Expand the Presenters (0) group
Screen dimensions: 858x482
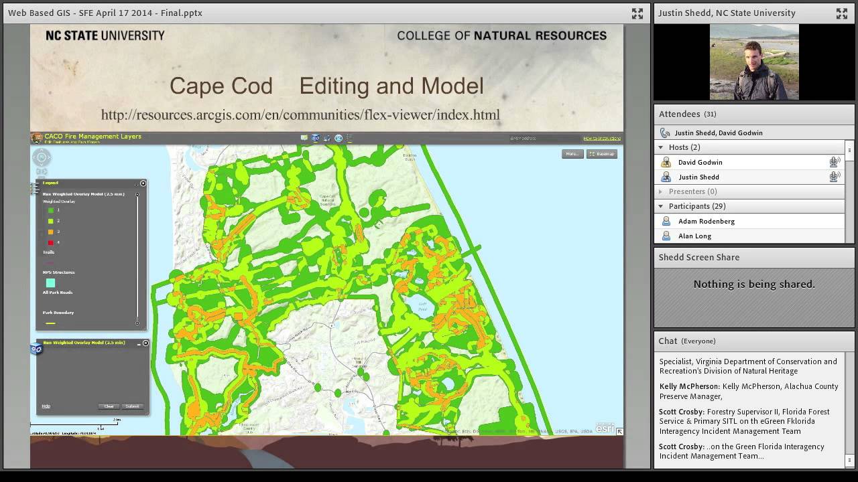click(x=661, y=191)
